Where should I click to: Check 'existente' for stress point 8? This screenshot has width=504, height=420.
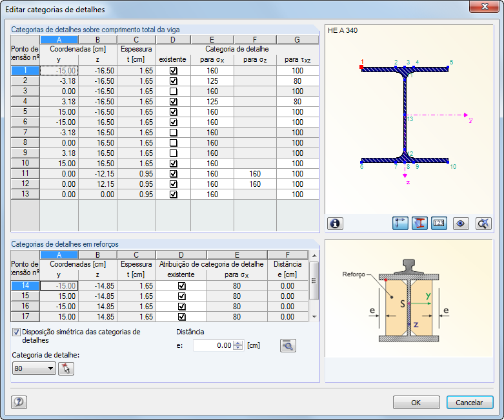click(173, 143)
